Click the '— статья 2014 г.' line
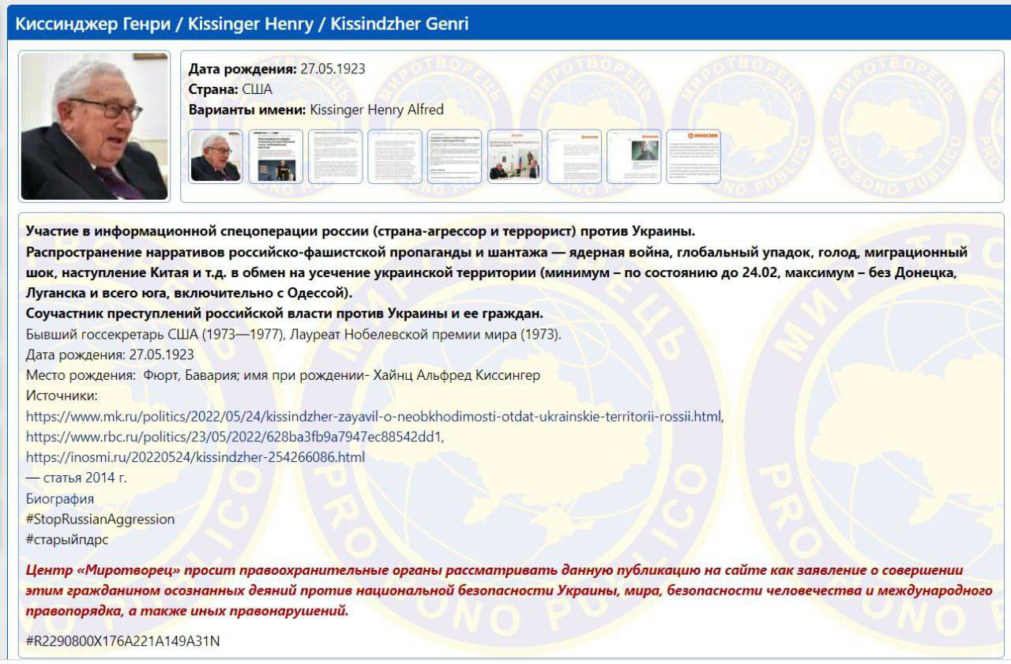Image resolution: width=1011 pixels, height=664 pixels. [77, 478]
